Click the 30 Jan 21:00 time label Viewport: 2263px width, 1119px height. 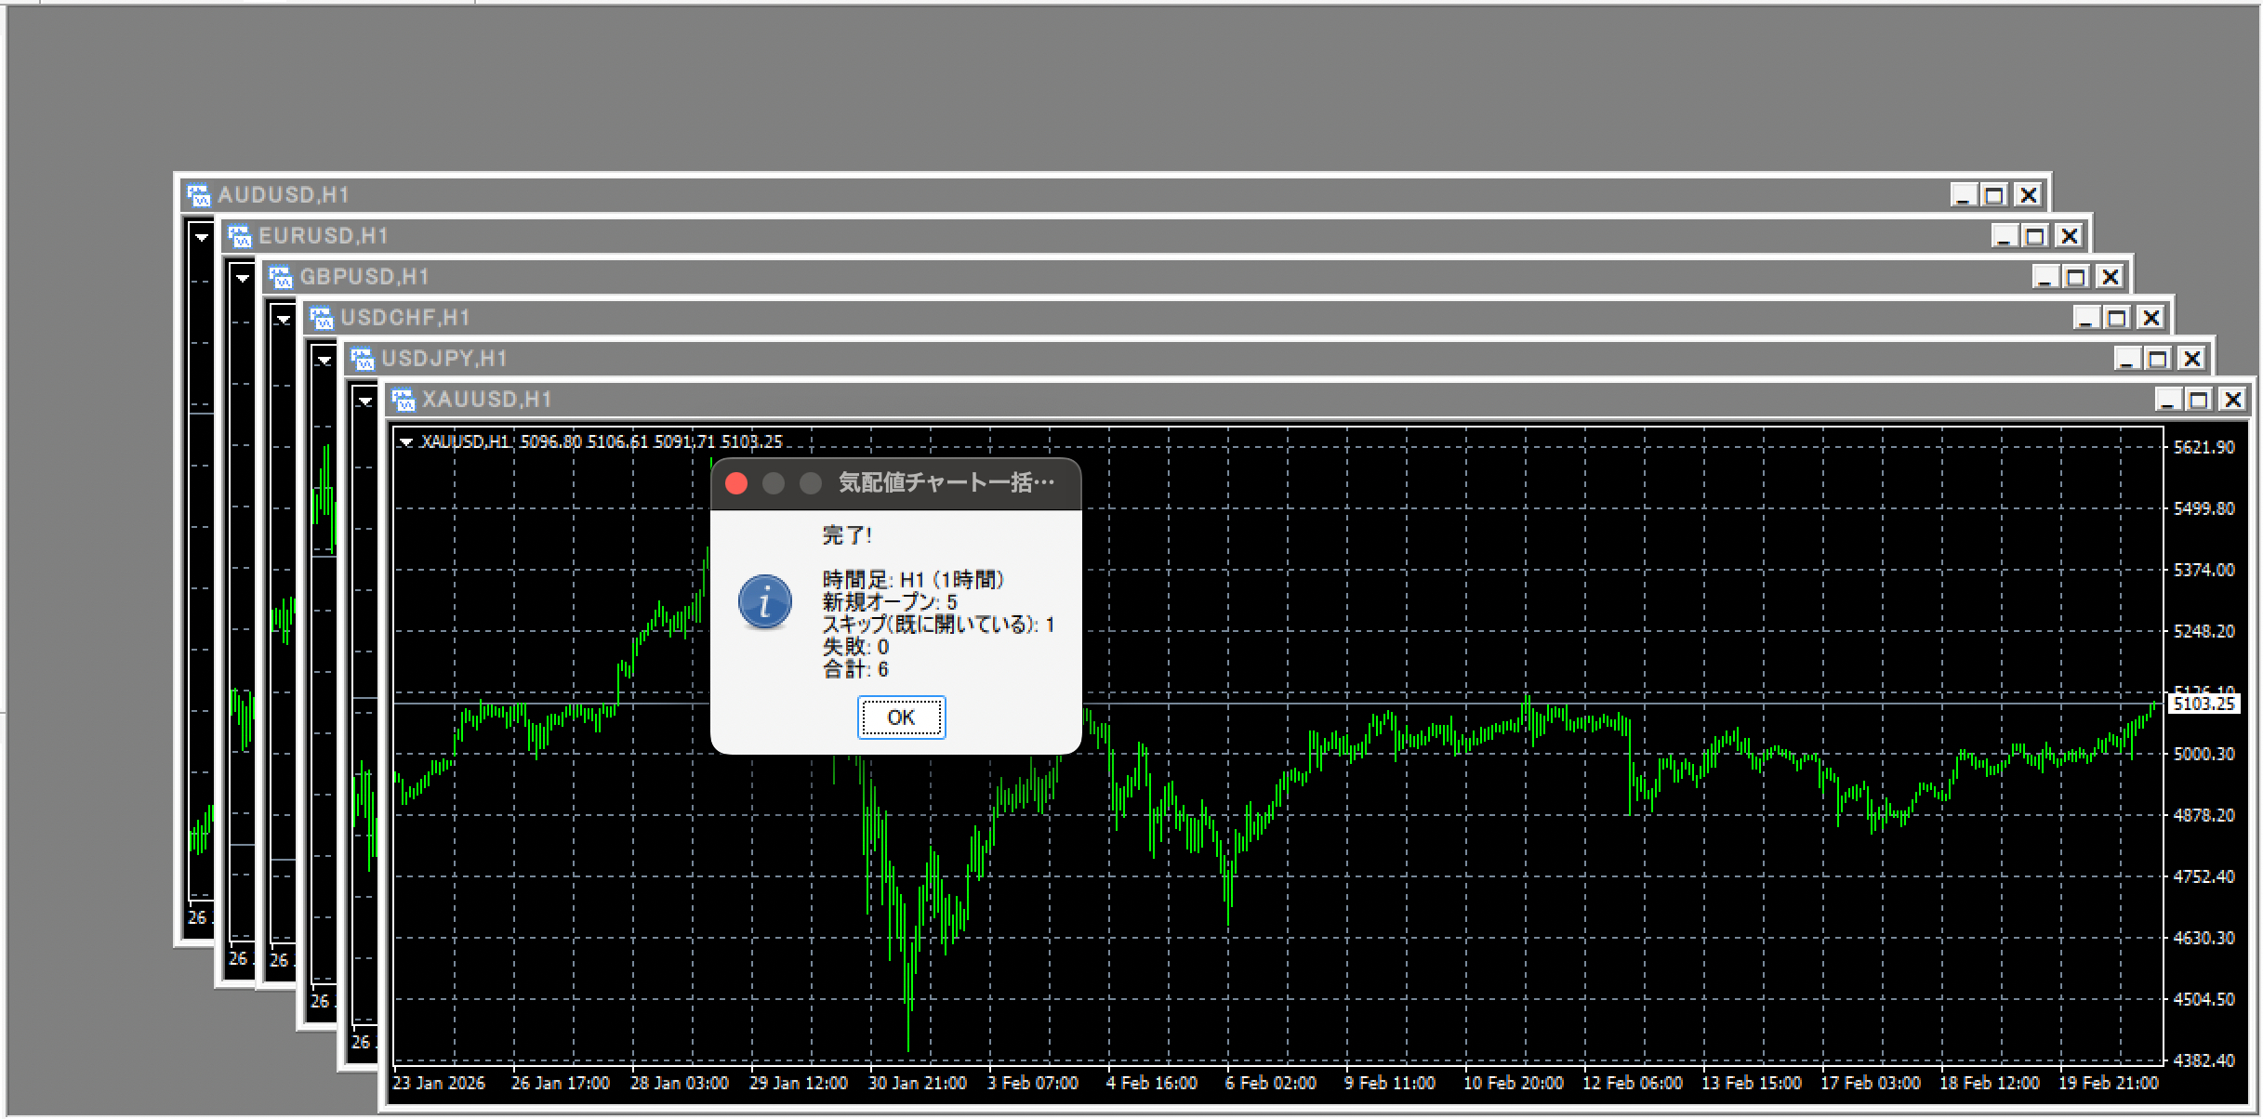[x=918, y=1084]
